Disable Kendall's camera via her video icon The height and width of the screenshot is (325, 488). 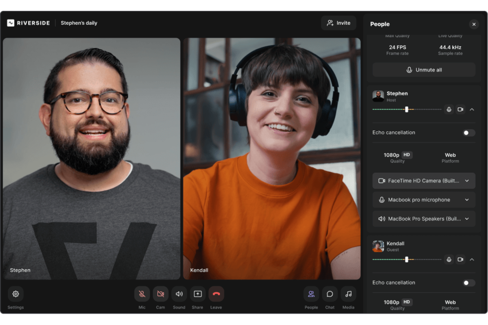[x=460, y=259]
